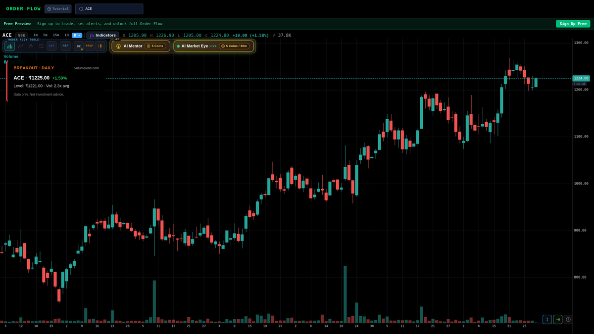Viewport: 594px width, 334px height.
Task: Click the high value 1226.90
Action: 165,36
